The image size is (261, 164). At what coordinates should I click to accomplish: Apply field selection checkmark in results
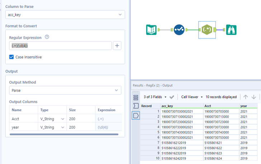tap(172, 97)
